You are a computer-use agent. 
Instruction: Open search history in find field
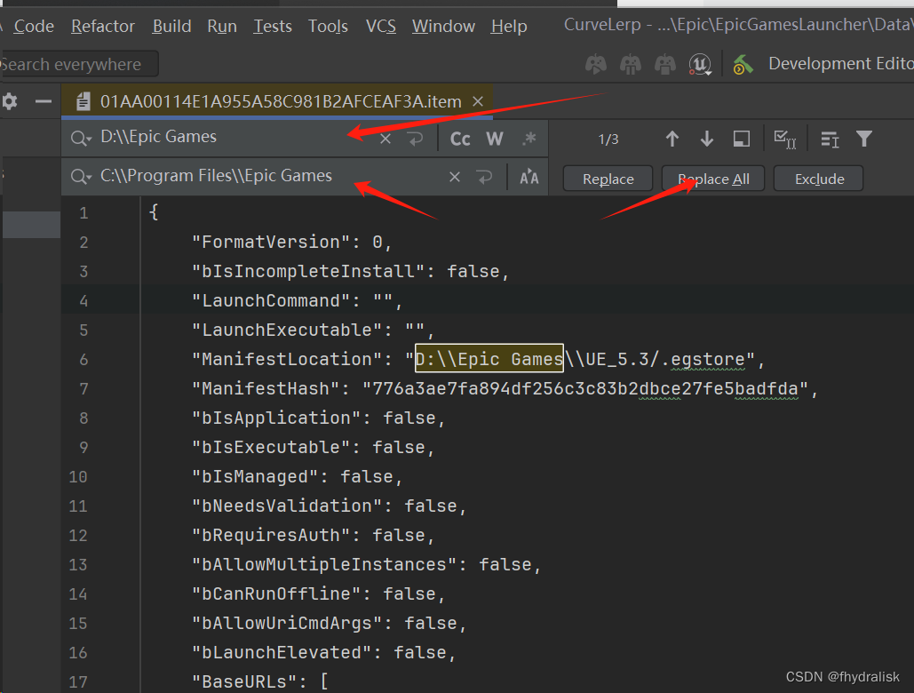[81, 139]
